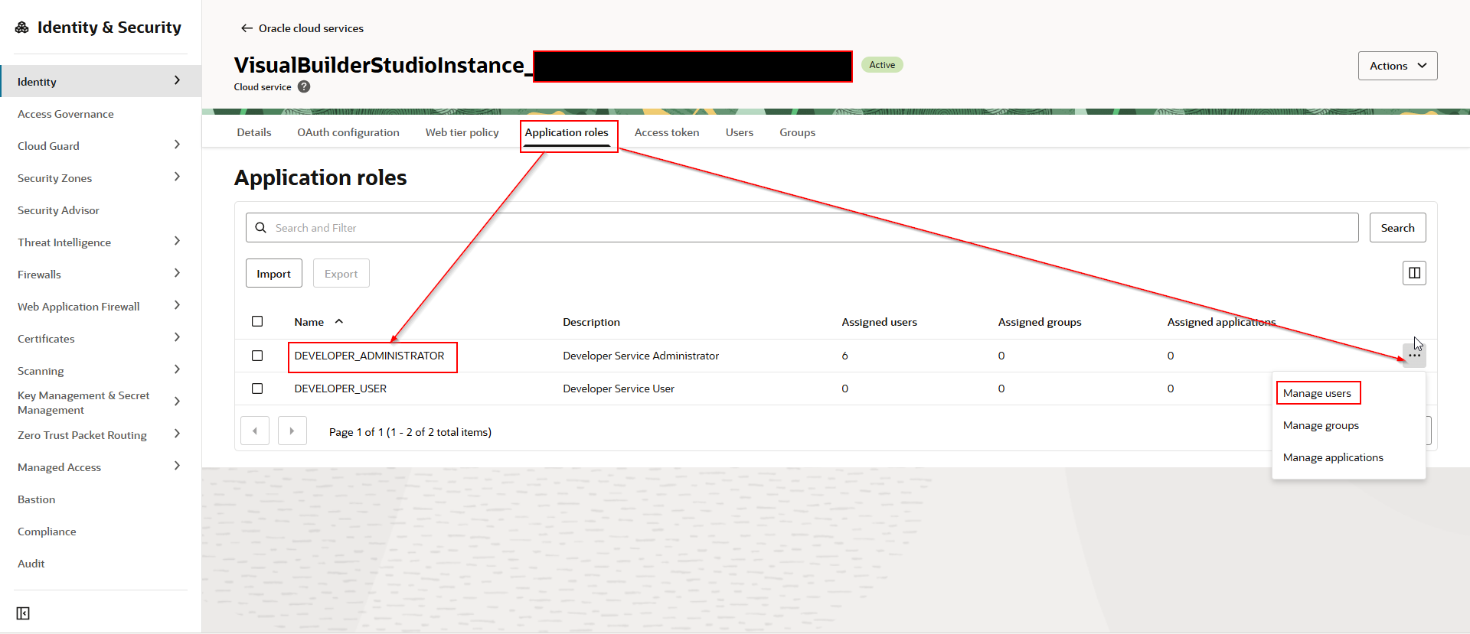
Task: Open Audit in the sidebar
Action: pyautogui.click(x=31, y=564)
